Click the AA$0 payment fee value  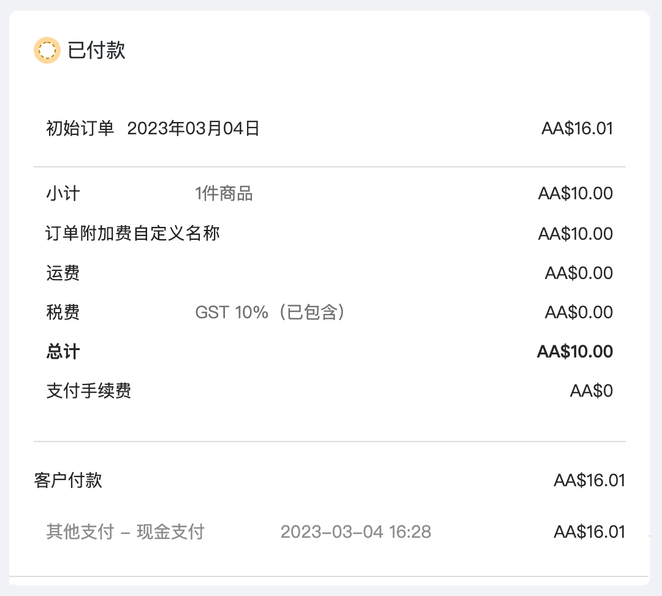pyautogui.click(x=592, y=391)
